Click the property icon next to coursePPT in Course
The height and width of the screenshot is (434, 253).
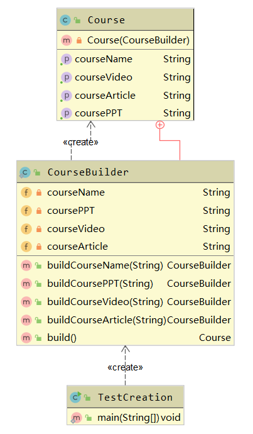[x=67, y=113]
